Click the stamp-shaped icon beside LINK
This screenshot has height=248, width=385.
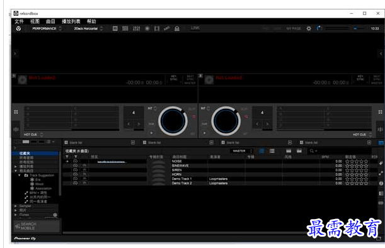click(x=177, y=28)
